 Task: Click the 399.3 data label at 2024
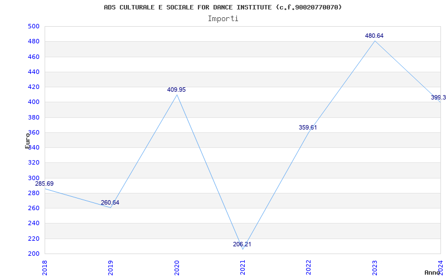pos(438,98)
